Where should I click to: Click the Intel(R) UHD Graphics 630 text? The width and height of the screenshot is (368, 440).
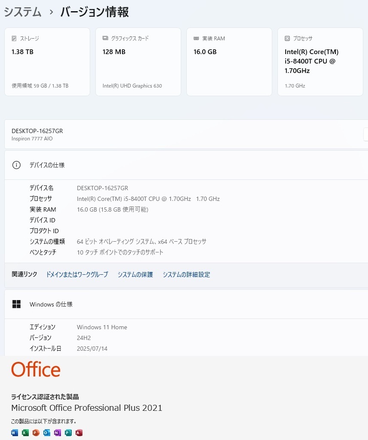tap(132, 86)
